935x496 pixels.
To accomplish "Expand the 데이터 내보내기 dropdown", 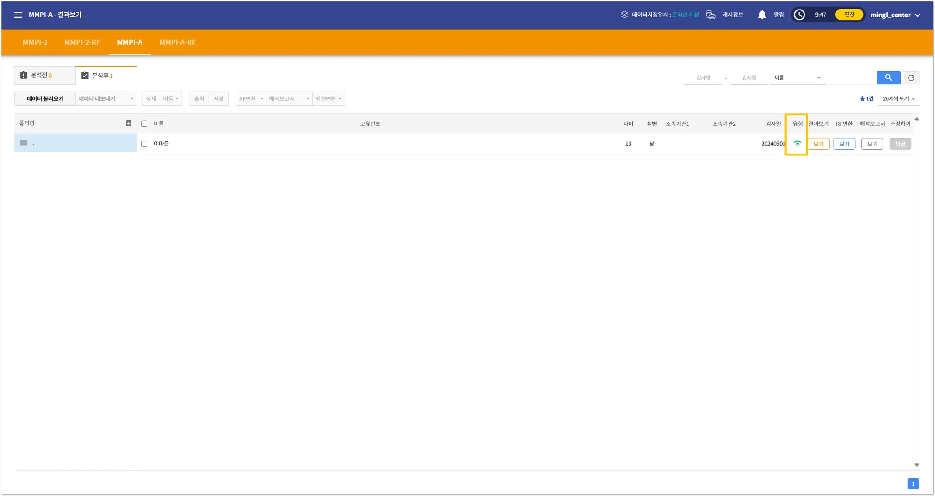I will coord(106,99).
